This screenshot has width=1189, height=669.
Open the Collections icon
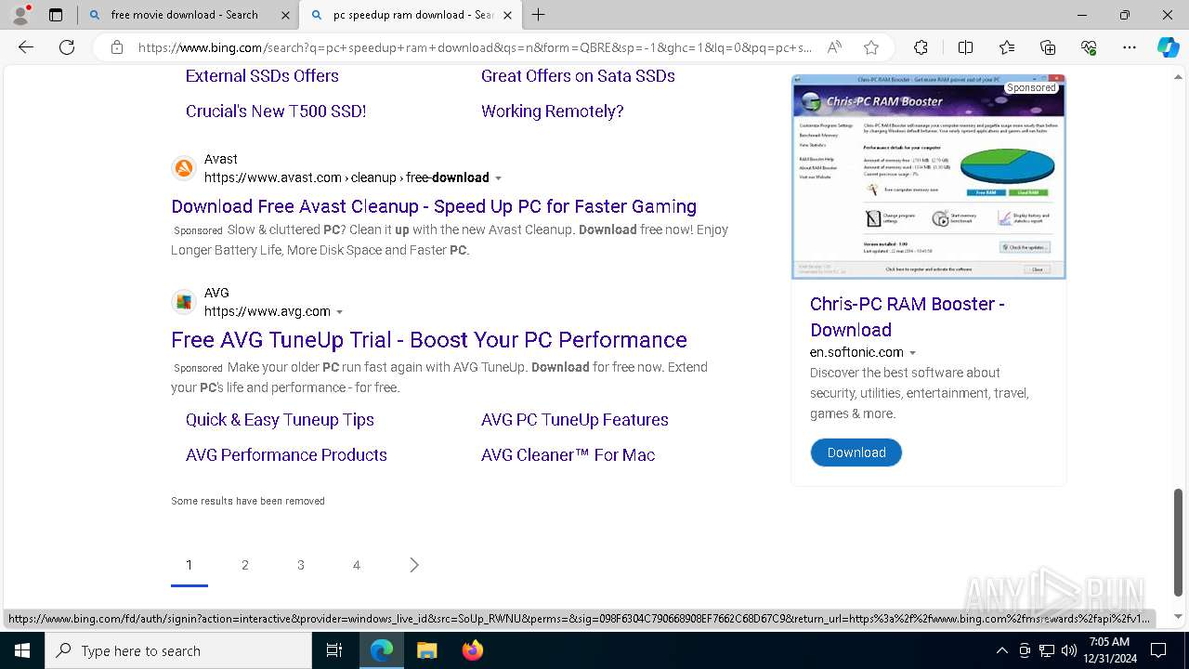coord(1048,47)
